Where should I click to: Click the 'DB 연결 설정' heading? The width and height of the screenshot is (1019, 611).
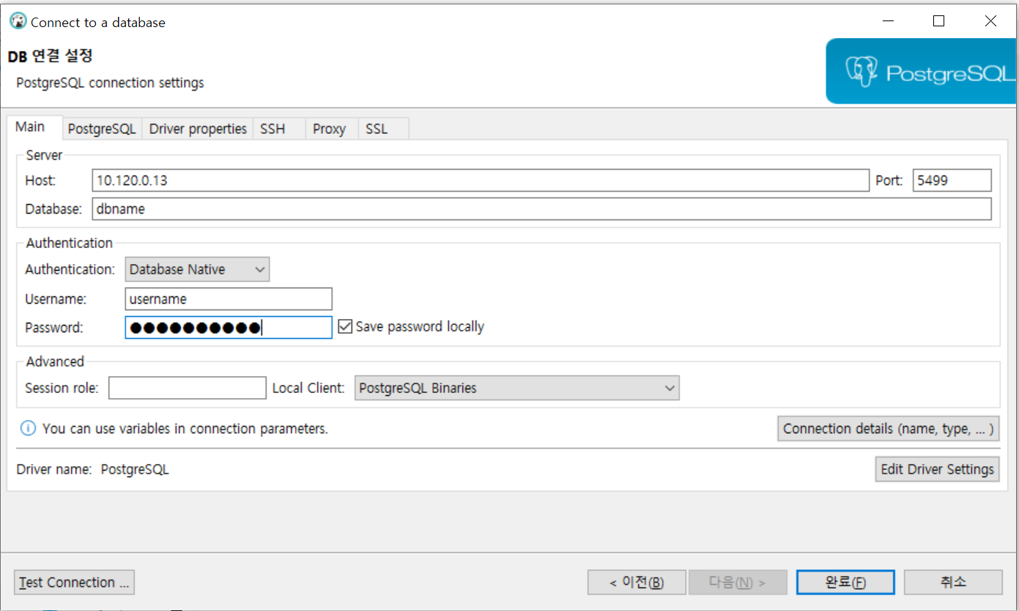51,56
